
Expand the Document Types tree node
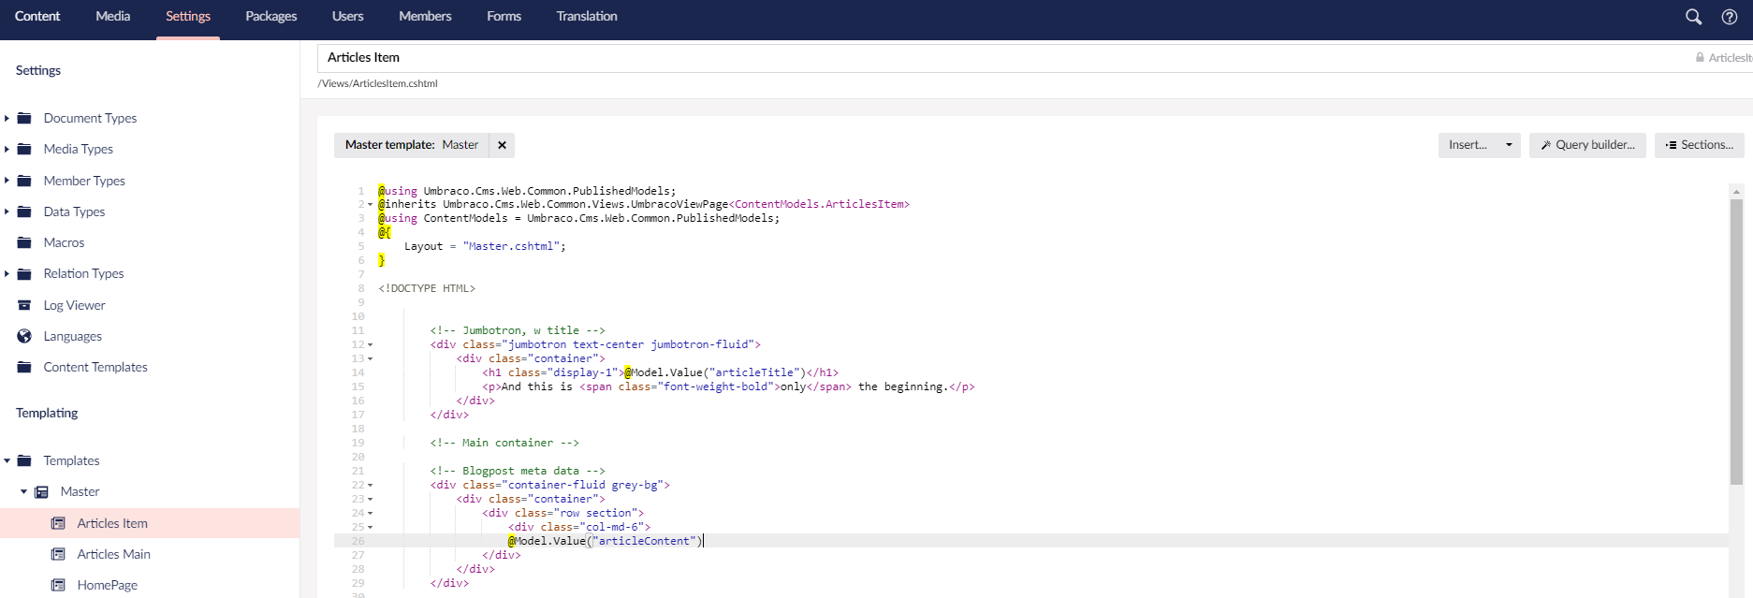pos(7,118)
